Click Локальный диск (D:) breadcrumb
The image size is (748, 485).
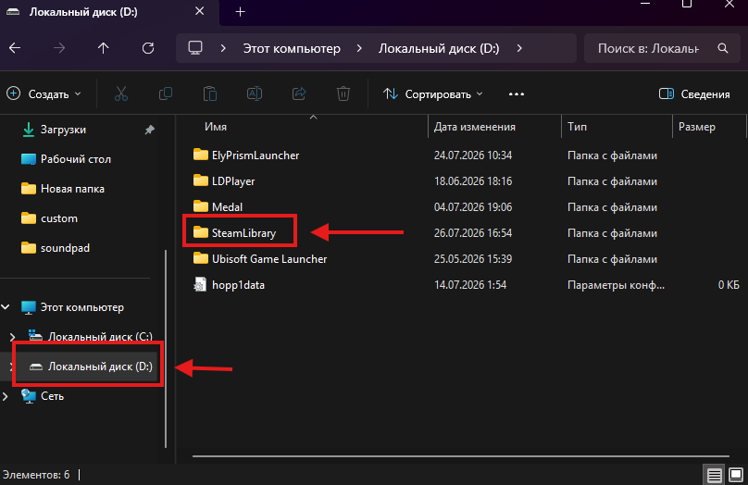[x=439, y=48]
